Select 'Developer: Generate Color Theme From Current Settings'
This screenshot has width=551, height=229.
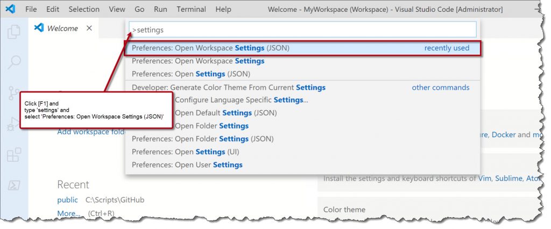pyautogui.click(x=302, y=87)
